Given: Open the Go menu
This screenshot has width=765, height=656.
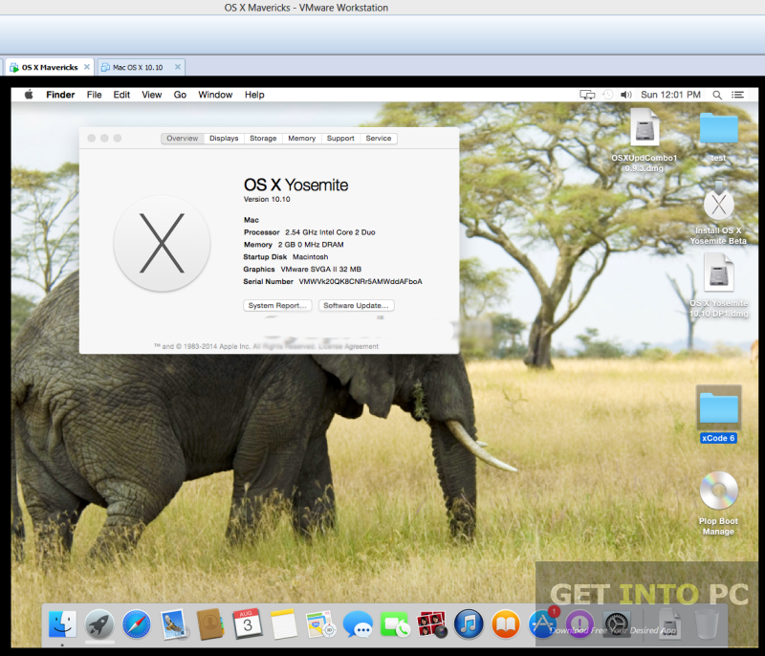Looking at the screenshot, I should (180, 95).
